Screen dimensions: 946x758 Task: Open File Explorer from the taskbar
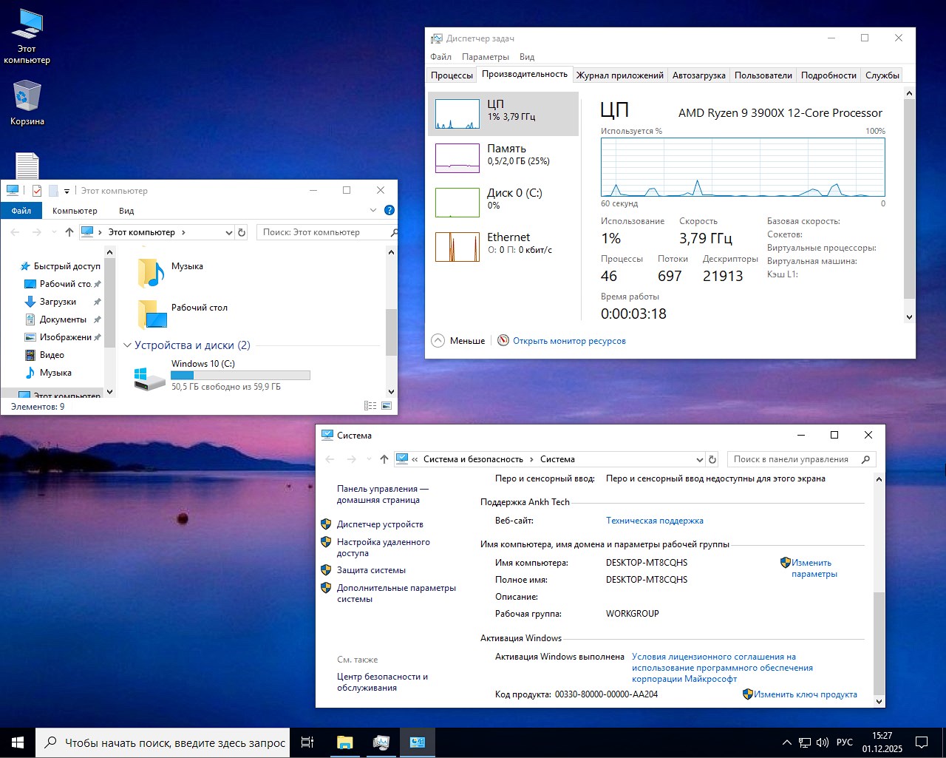(x=344, y=742)
